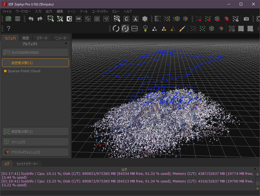Undo the last action
The image size is (260, 196).
[31, 18]
